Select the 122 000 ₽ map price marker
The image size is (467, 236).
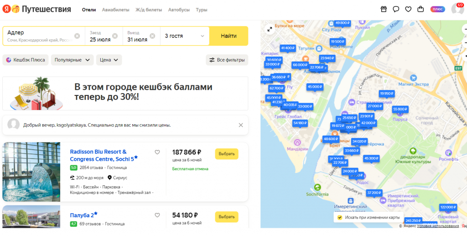pyautogui.click(x=448, y=207)
